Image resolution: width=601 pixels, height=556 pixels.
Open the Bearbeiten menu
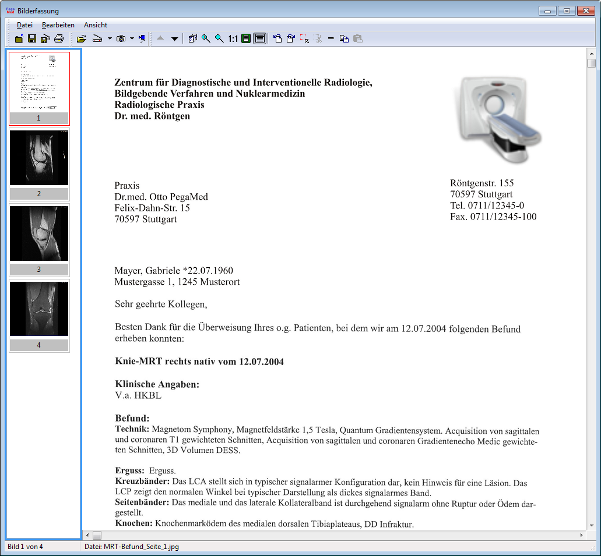pyautogui.click(x=58, y=25)
